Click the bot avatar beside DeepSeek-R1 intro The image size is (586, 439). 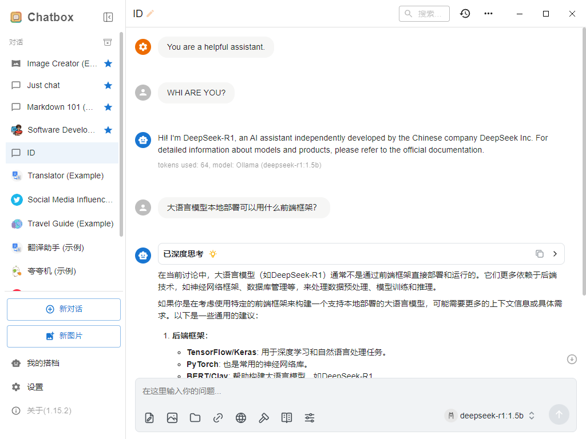[x=143, y=140]
